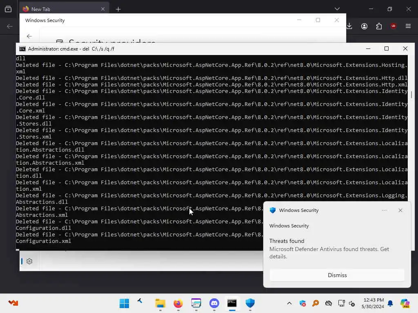Open Firefox View icon

click(8, 9)
